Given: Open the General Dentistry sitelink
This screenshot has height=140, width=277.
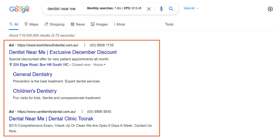Looking at the screenshot, I should pyautogui.click(x=33, y=74).
